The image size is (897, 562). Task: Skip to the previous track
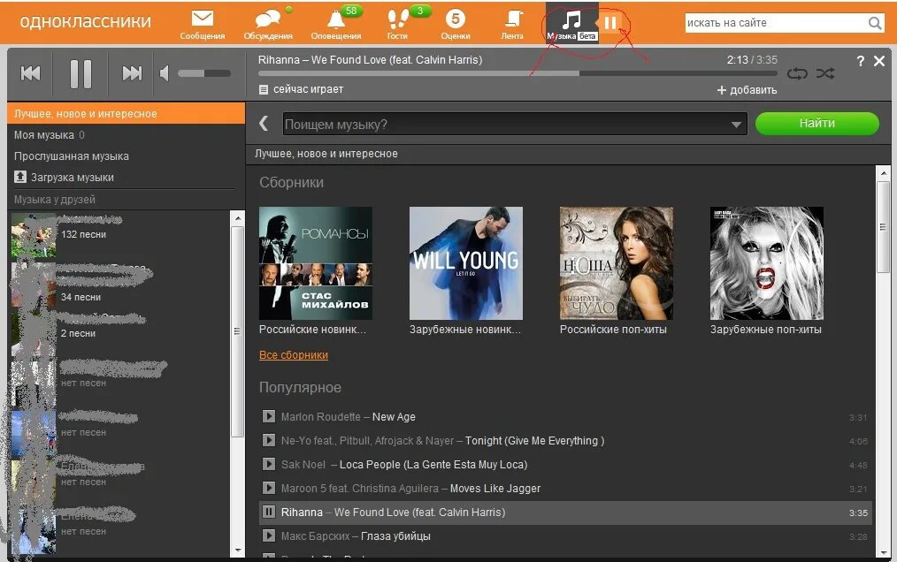click(30, 73)
